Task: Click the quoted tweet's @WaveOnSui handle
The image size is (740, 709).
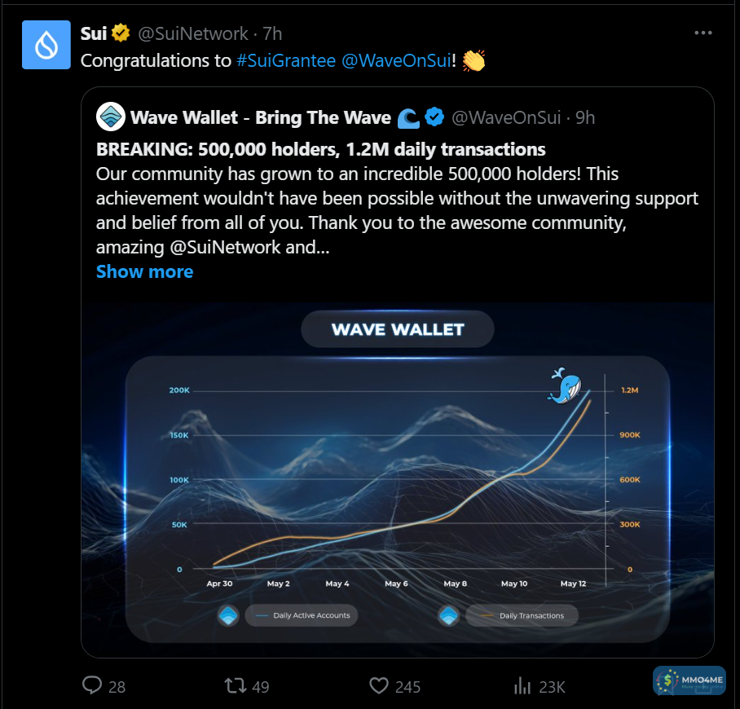Action: point(506,118)
